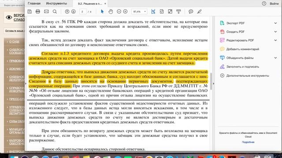282x158 pixels.
Task: Open ПРЕСС-СЛУЖБА link in browser sidebar
Action: (17, 99)
